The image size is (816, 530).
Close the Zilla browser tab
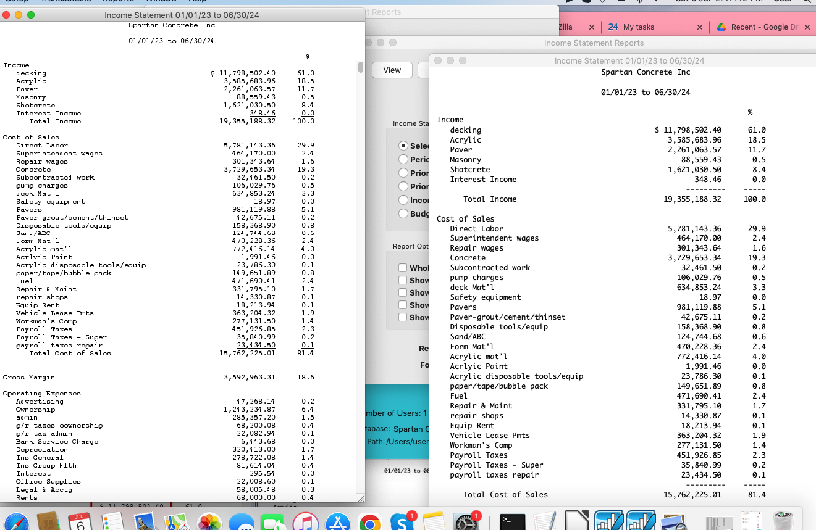click(x=591, y=27)
